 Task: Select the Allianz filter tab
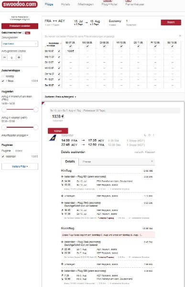tap(19, 151)
